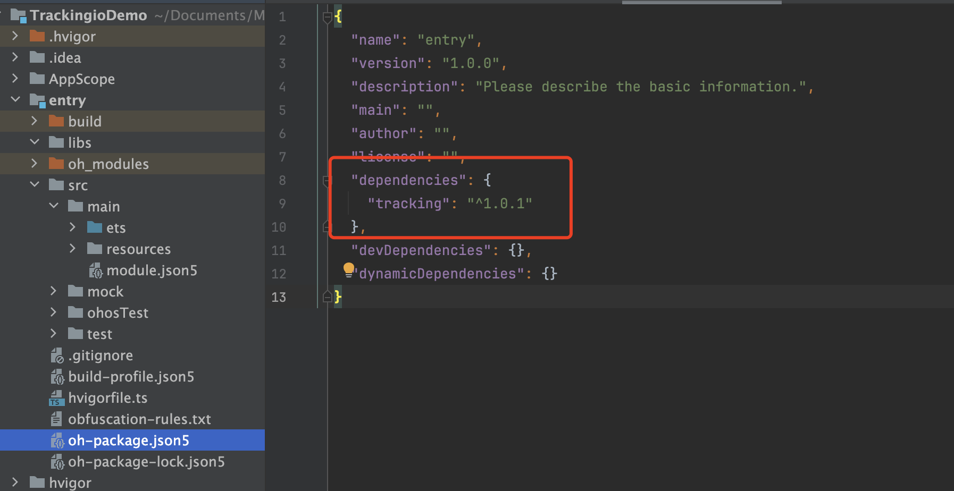The height and width of the screenshot is (491, 954).
Task: Collapse the entry module
Action: [x=15, y=99]
